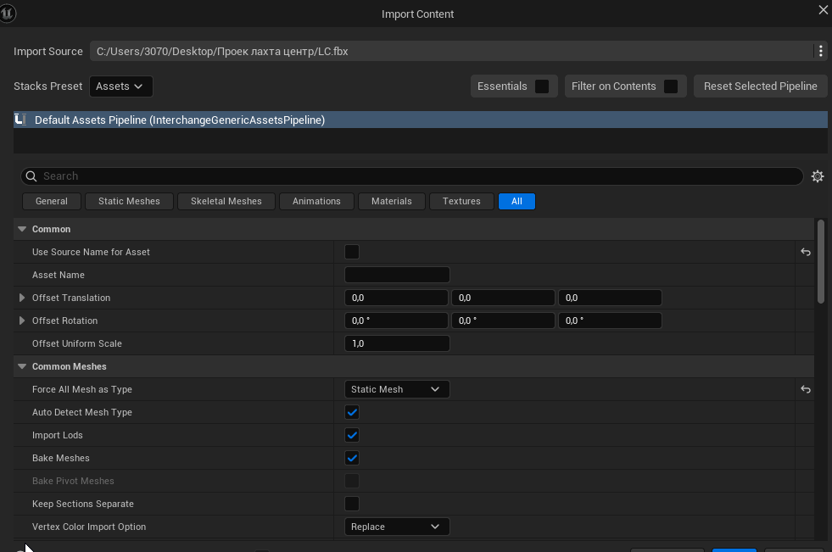Click into the Asset Name text field
832x552 pixels.
point(397,275)
